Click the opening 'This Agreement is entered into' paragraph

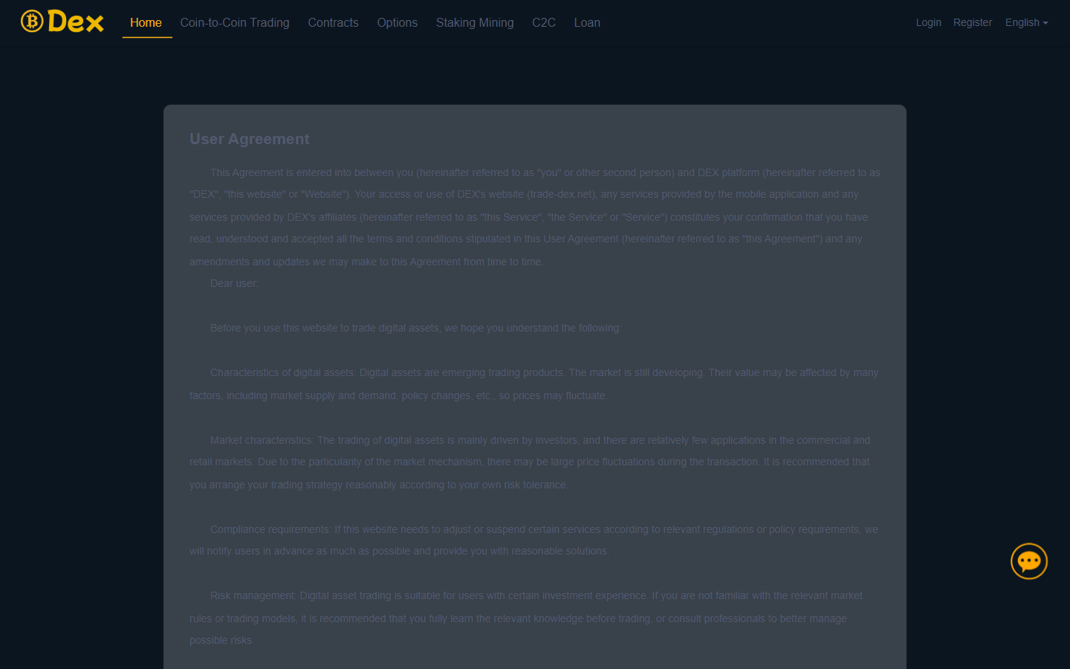coord(534,217)
